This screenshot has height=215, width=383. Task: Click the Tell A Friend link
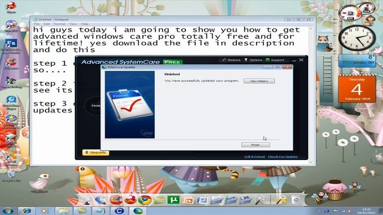coord(254,156)
